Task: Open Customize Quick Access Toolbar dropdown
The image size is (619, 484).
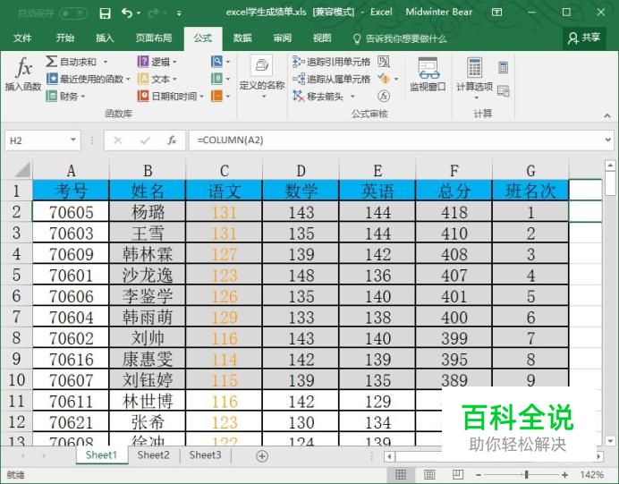Action: click(x=179, y=13)
